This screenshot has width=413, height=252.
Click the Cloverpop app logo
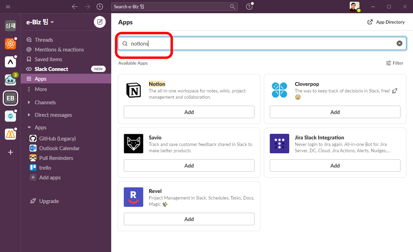(x=280, y=90)
